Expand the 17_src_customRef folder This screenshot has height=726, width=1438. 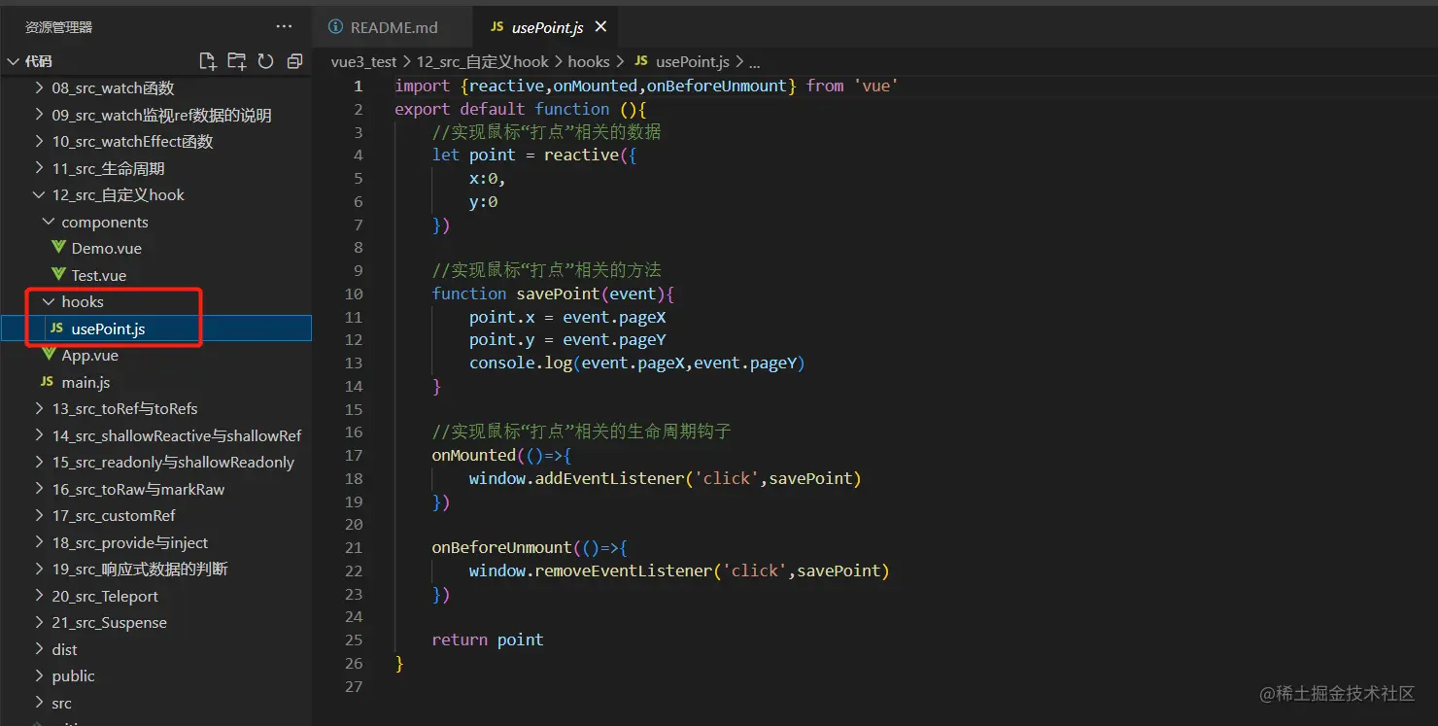tap(39, 515)
